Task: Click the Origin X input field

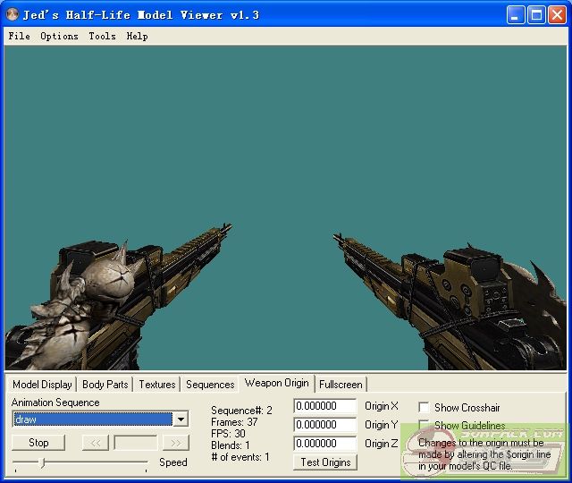Action: (x=324, y=406)
